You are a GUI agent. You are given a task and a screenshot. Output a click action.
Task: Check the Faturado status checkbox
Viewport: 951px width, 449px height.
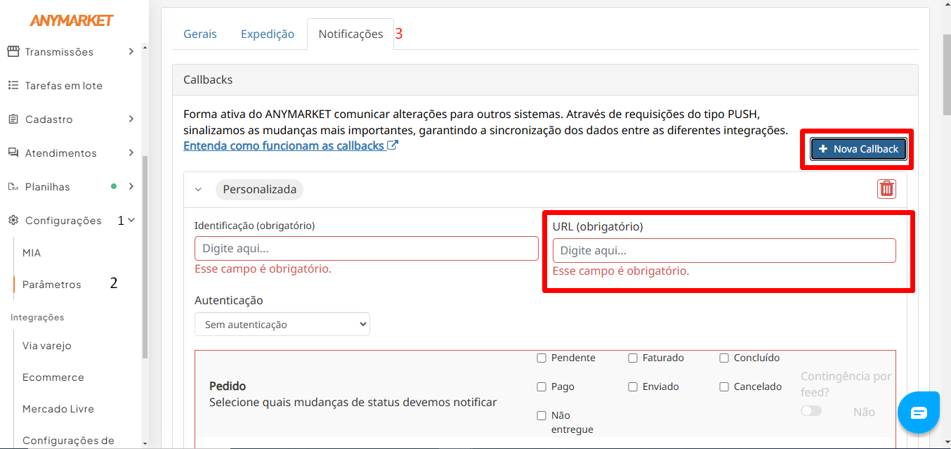pyautogui.click(x=633, y=358)
